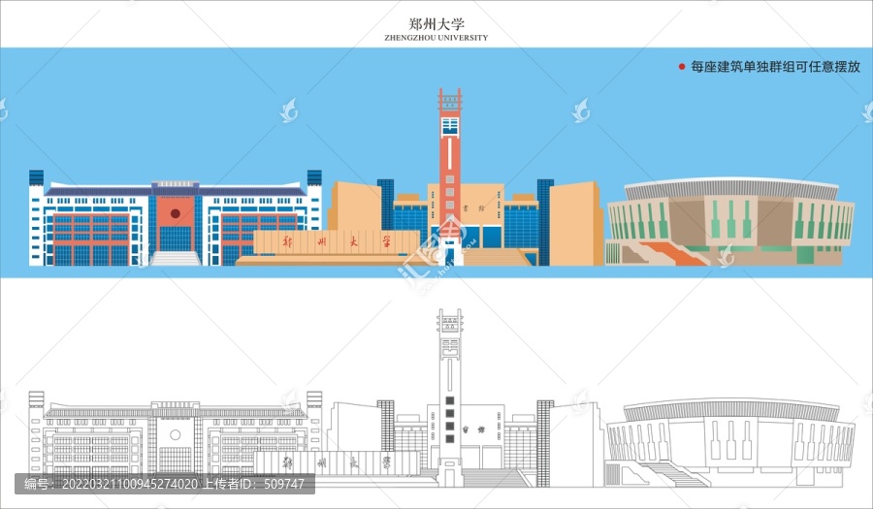Click the 编号 serial number caption
This screenshot has height=509, width=873.
pos(111,484)
